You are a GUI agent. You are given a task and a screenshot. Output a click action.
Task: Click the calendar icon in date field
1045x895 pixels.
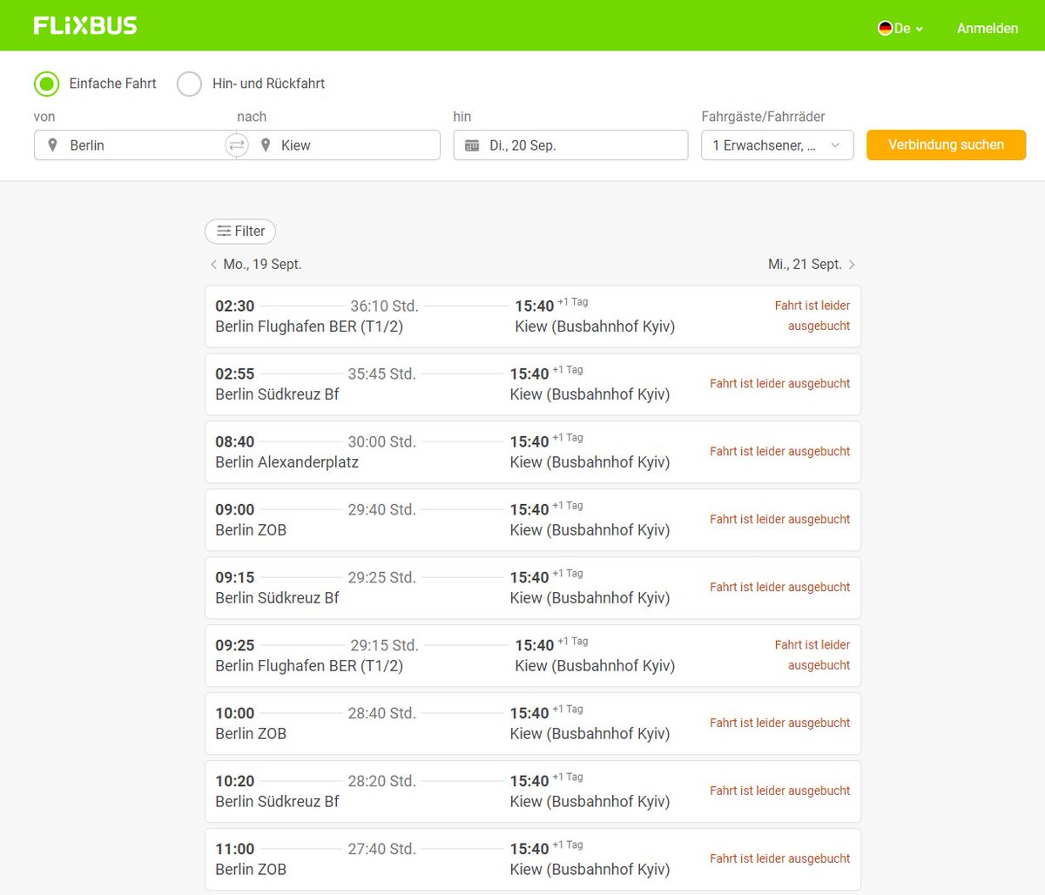tap(472, 145)
